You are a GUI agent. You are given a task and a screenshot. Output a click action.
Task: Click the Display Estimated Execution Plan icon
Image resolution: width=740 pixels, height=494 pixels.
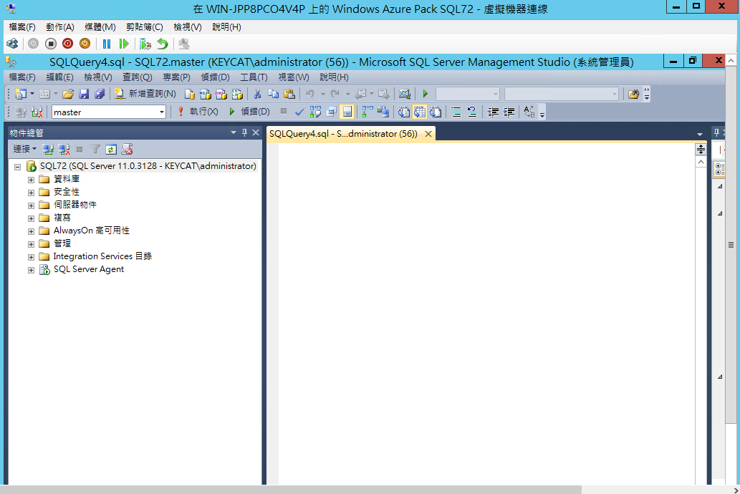click(x=315, y=112)
